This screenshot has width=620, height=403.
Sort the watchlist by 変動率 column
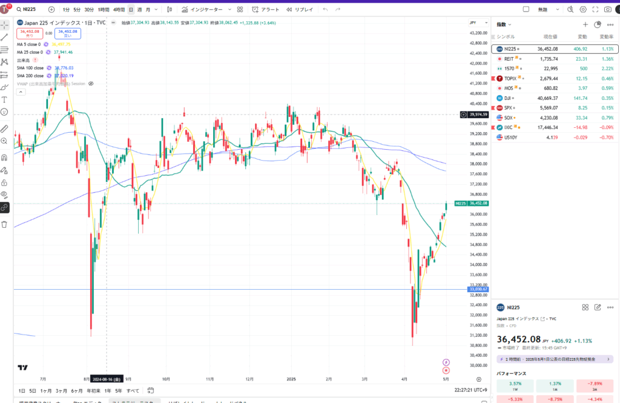point(607,37)
